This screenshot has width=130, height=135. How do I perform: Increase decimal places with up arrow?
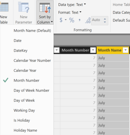105,19
